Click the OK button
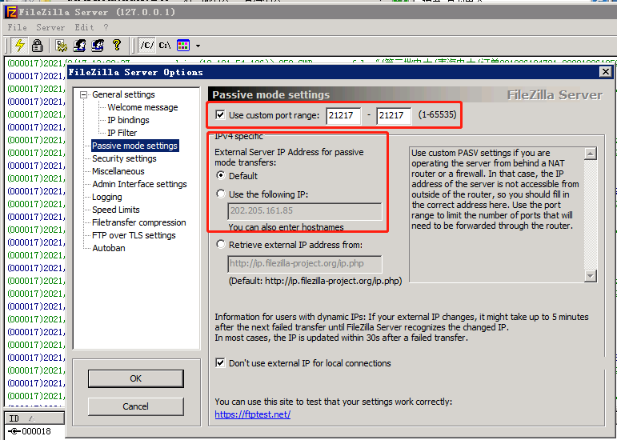The width and height of the screenshot is (617, 440). click(136, 378)
